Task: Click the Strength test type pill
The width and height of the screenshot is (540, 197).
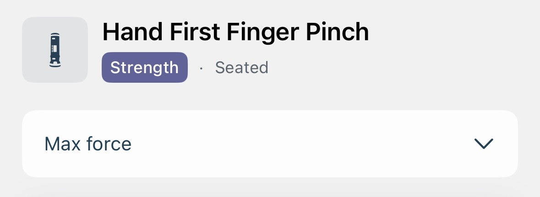Action: click(x=145, y=67)
